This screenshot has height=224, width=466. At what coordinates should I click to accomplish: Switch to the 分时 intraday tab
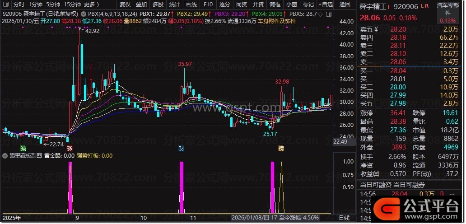pos(19,5)
